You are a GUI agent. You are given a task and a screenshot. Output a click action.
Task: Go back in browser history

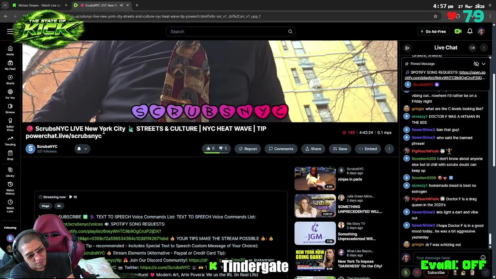click(x=6, y=16)
